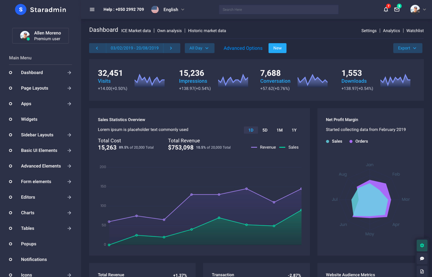Click the Staradmin logo icon
Screen dimensions: 432x277
[x=20, y=9]
